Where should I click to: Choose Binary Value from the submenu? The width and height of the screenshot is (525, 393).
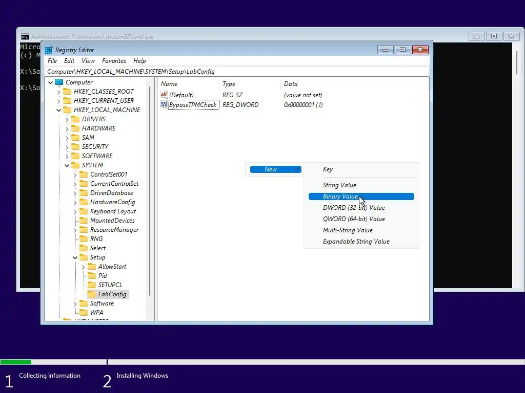tap(361, 196)
